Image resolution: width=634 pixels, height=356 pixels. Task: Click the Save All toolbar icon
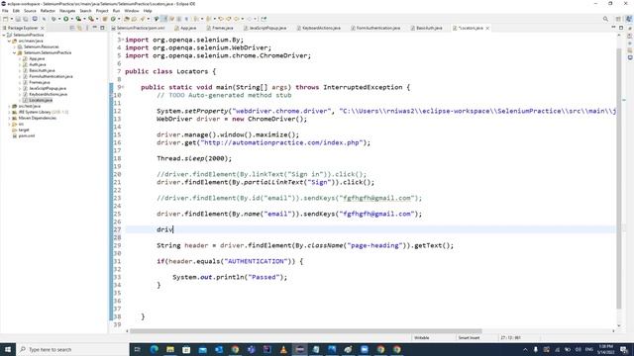[x=25, y=19]
